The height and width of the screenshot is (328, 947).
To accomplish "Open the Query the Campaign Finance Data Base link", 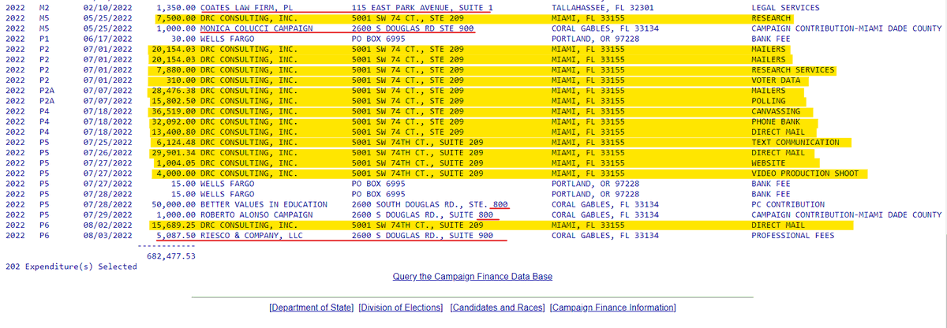I will pos(472,276).
